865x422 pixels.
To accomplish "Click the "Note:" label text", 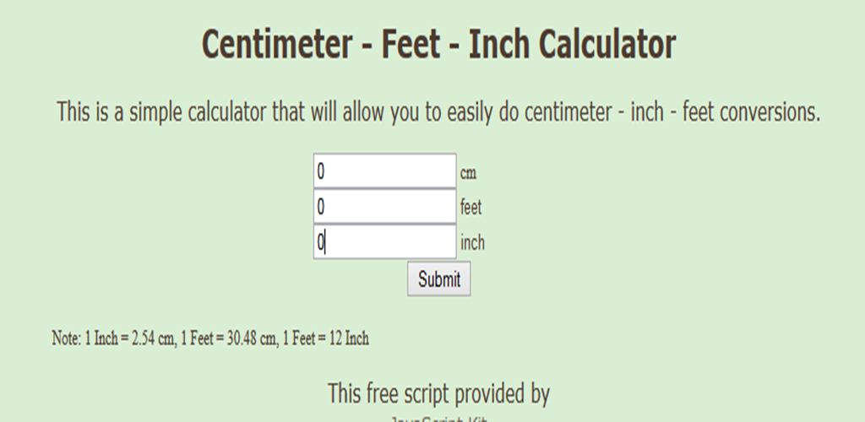I will point(66,339).
